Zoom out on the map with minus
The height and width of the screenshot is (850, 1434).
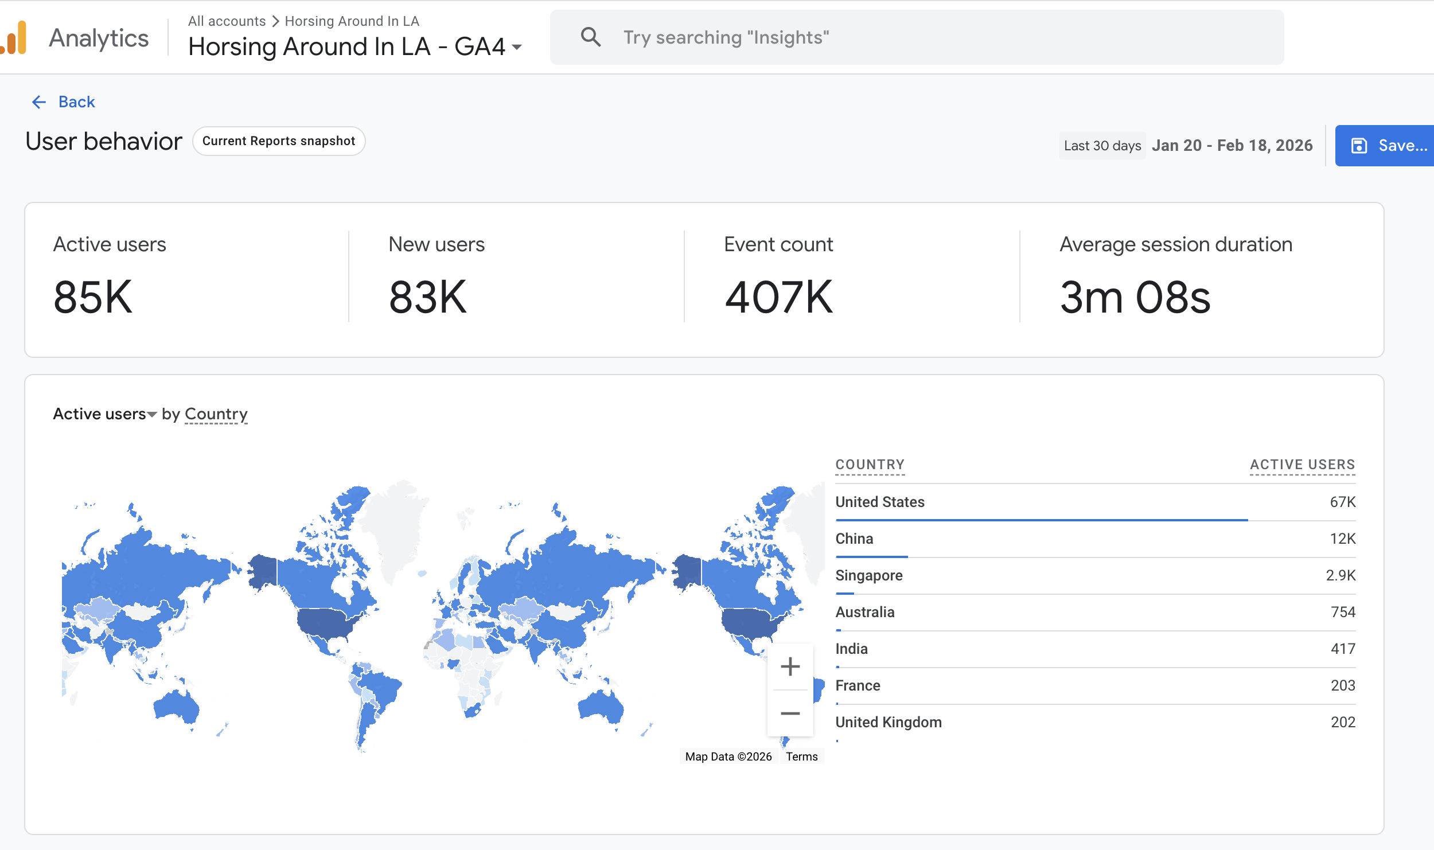[x=790, y=713]
